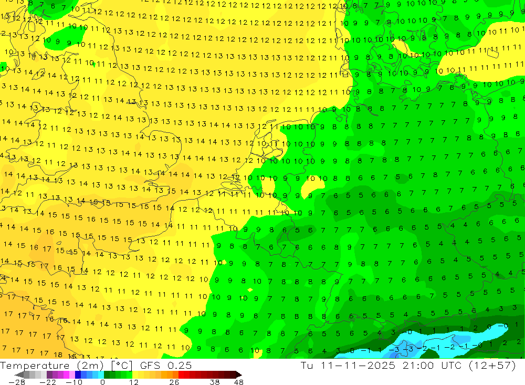Screen dimensions: 525x385
Task: Click the "-22" legend scale label
Action: (48, 382)
